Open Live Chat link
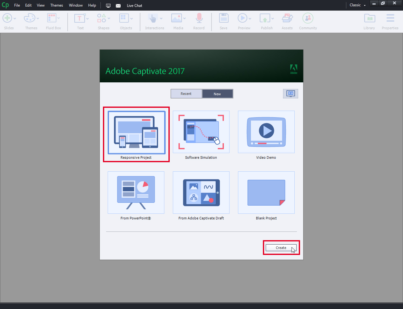Image resolution: width=403 pixels, height=309 pixels. tap(134, 6)
